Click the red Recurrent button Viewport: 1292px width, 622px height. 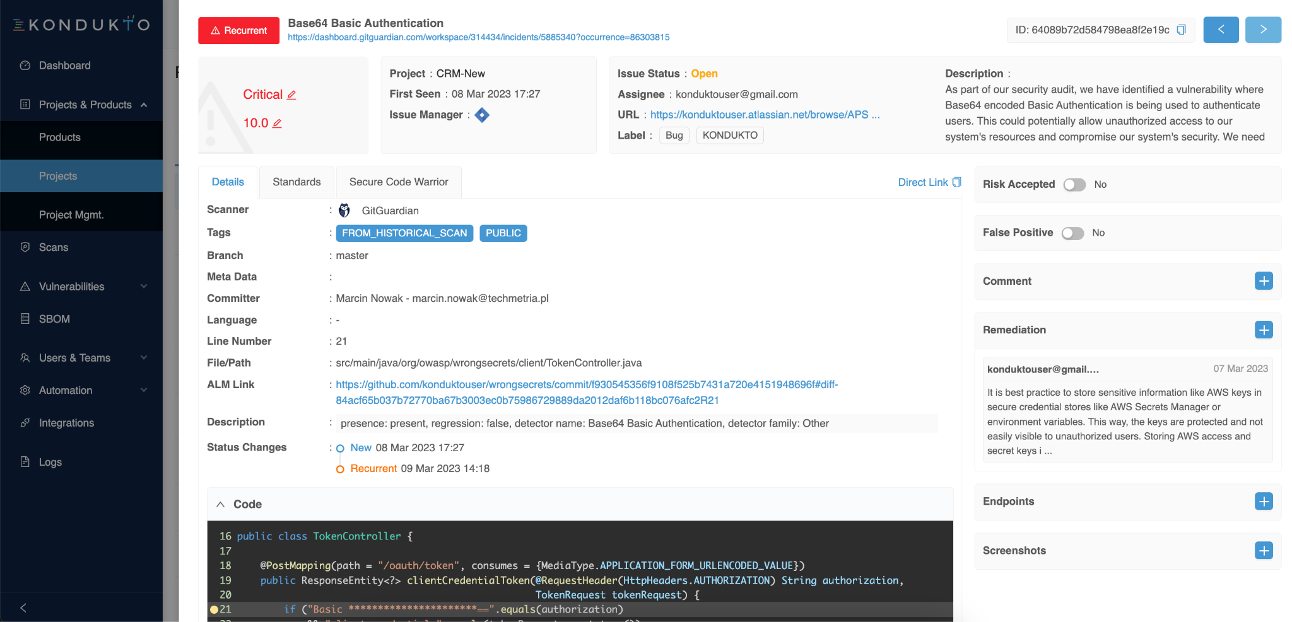(238, 30)
